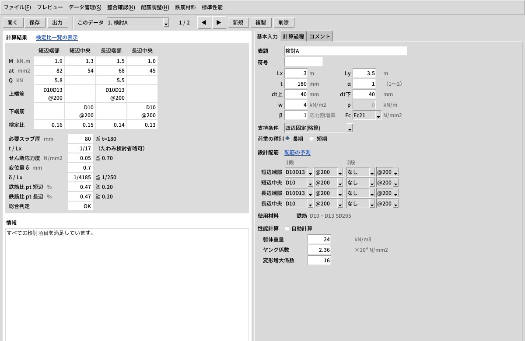
Task: Click the 表題 input field
Action: 346,51
